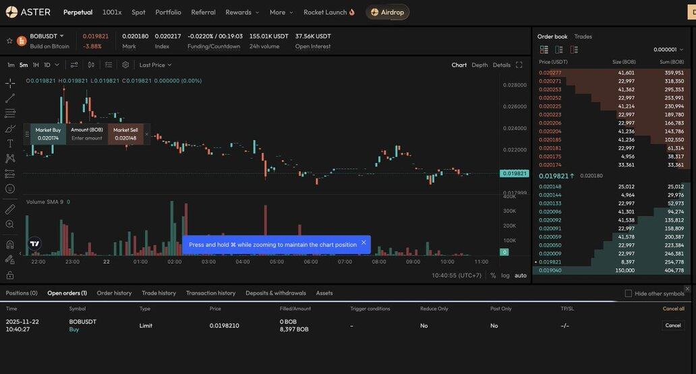Expand the Last Price dropdown
Image resolution: width=696 pixels, height=374 pixels.
pos(155,65)
